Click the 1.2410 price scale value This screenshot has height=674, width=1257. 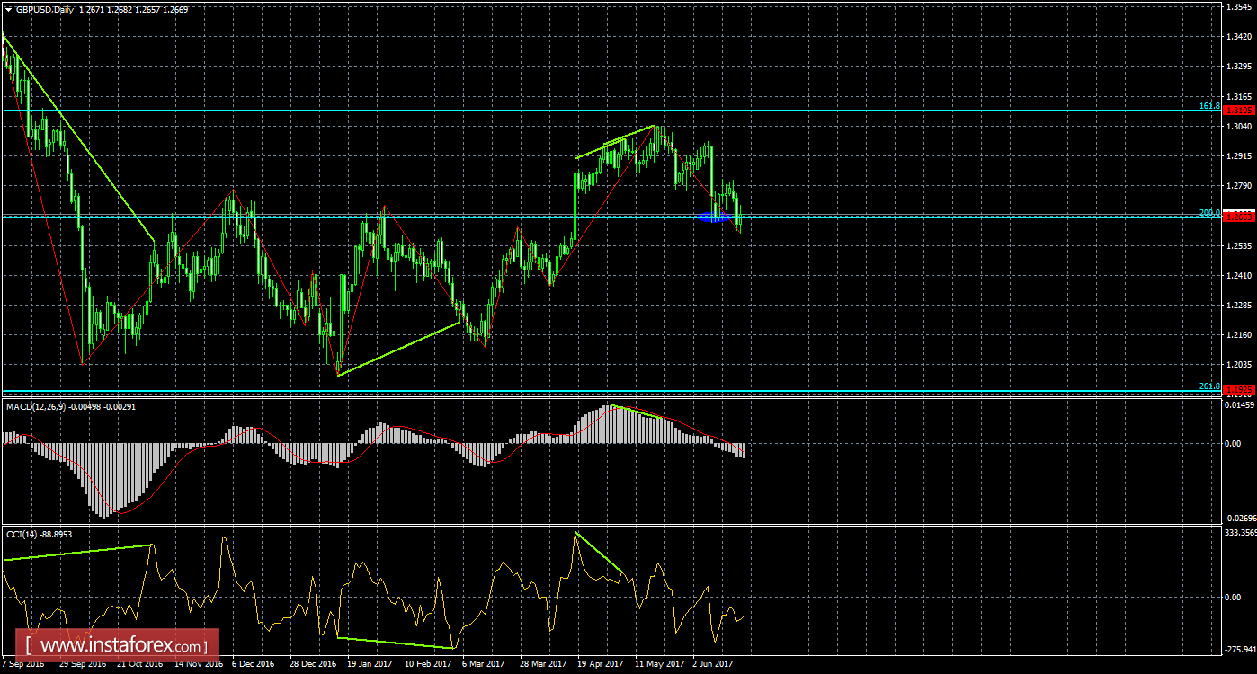pos(1240,276)
